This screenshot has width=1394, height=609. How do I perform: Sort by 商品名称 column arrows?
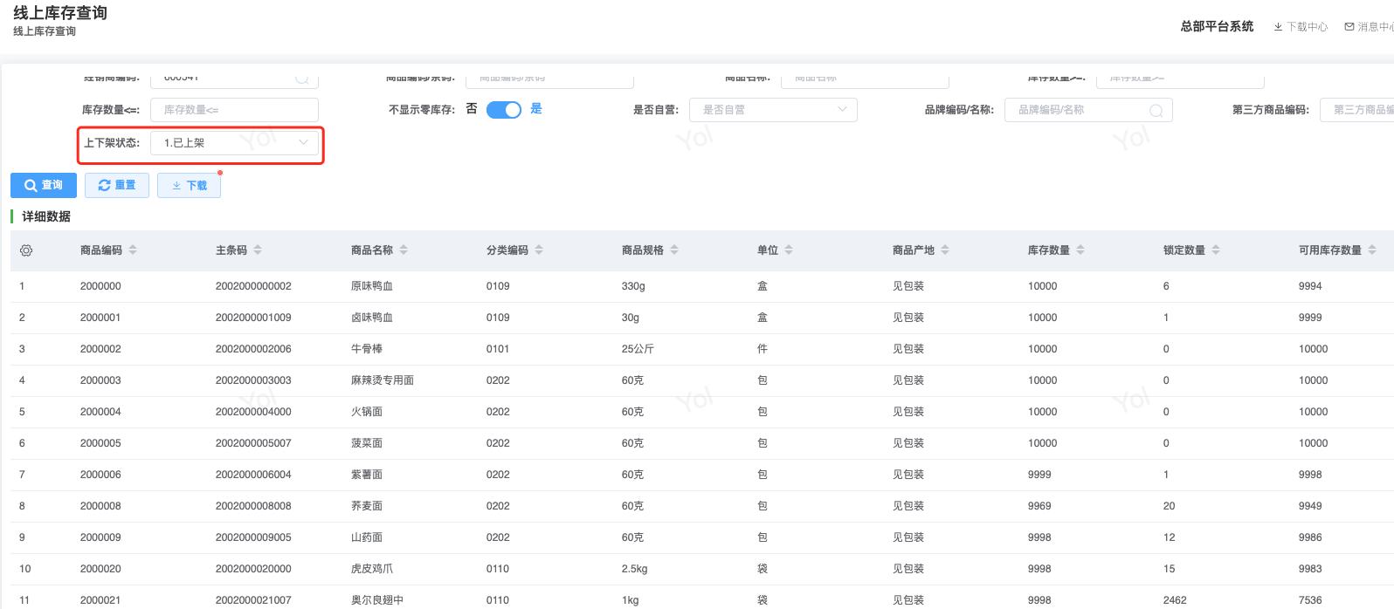coord(404,250)
